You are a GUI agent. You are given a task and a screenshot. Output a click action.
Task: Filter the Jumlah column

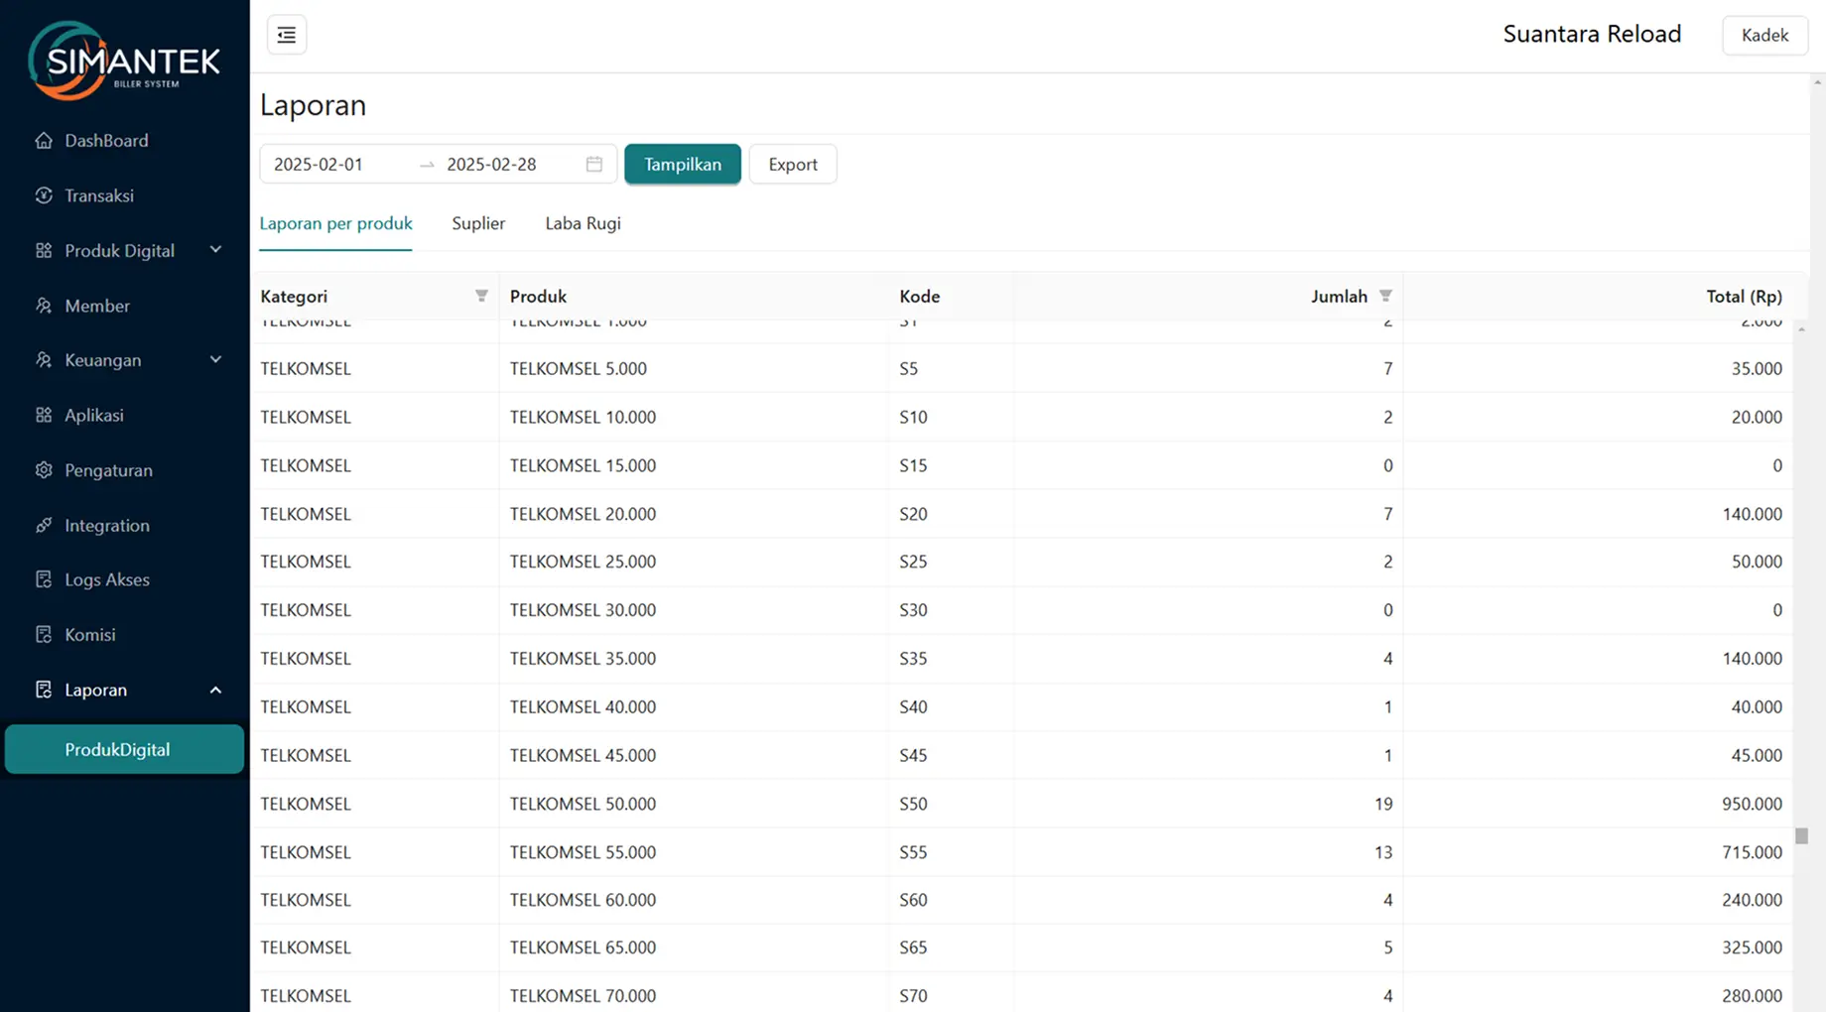pyautogui.click(x=1385, y=296)
